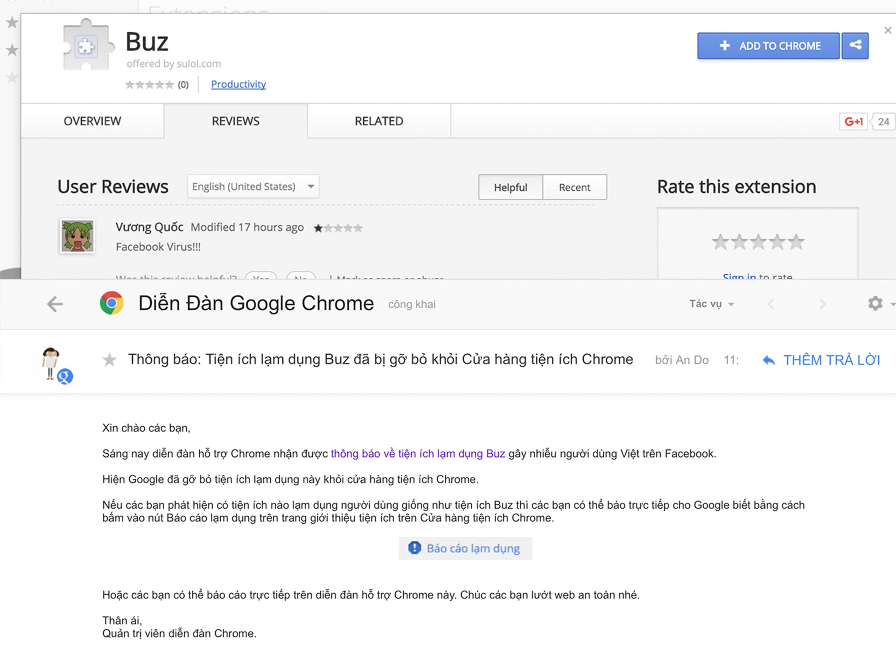The width and height of the screenshot is (896, 659).
Task: Go to previous topic arrow
Action: pyautogui.click(x=770, y=304)
